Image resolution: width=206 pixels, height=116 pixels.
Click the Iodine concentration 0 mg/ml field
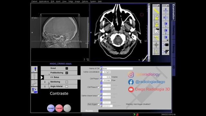(x=107, y=72)
